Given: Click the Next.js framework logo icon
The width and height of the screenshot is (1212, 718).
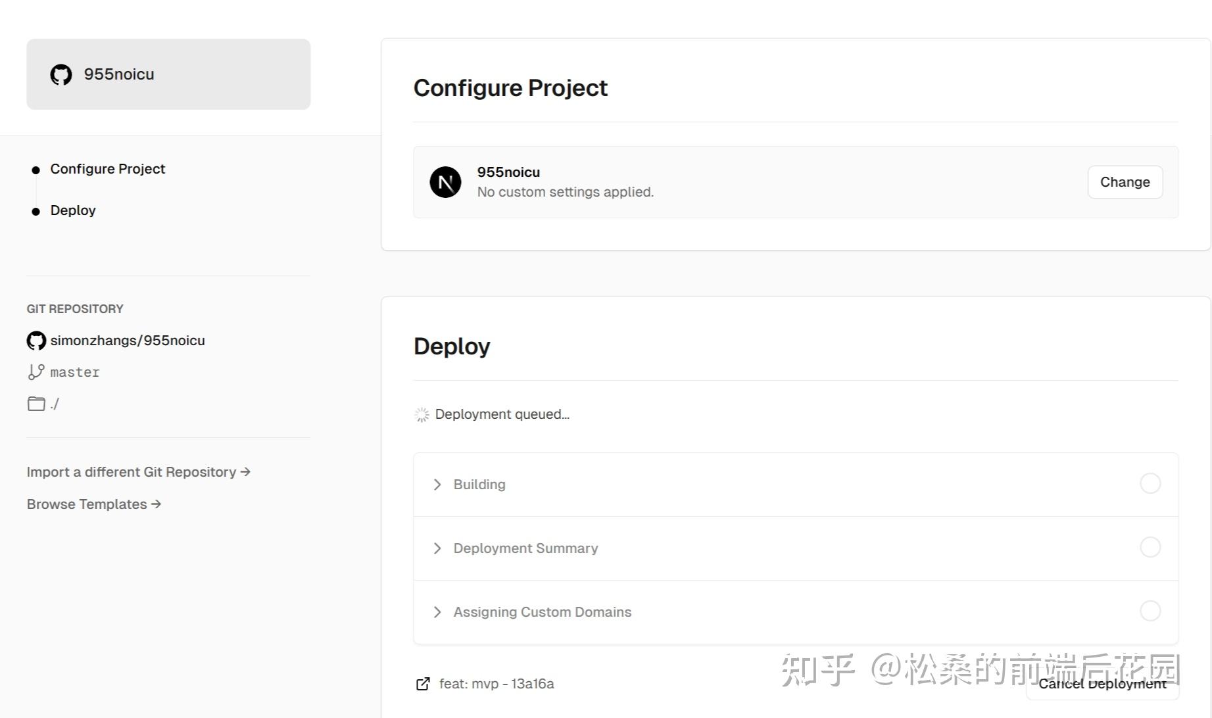Looking at the screenshot, I should pyautogui.click(x=446, y=182).
